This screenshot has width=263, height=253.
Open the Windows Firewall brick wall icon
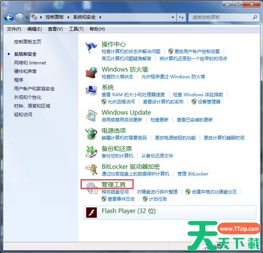click(92, 73)
